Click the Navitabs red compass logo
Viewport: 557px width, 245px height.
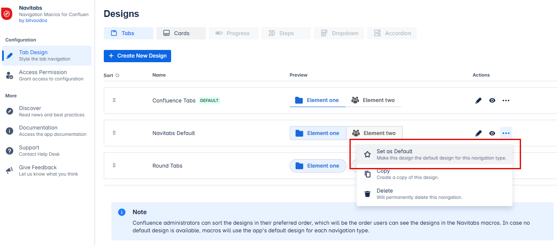7,14
